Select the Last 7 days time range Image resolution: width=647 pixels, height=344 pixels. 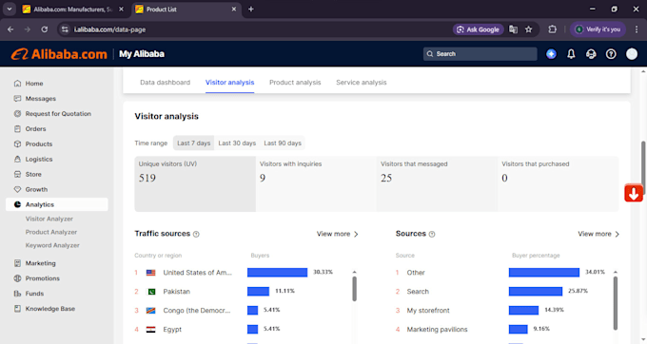193,143
